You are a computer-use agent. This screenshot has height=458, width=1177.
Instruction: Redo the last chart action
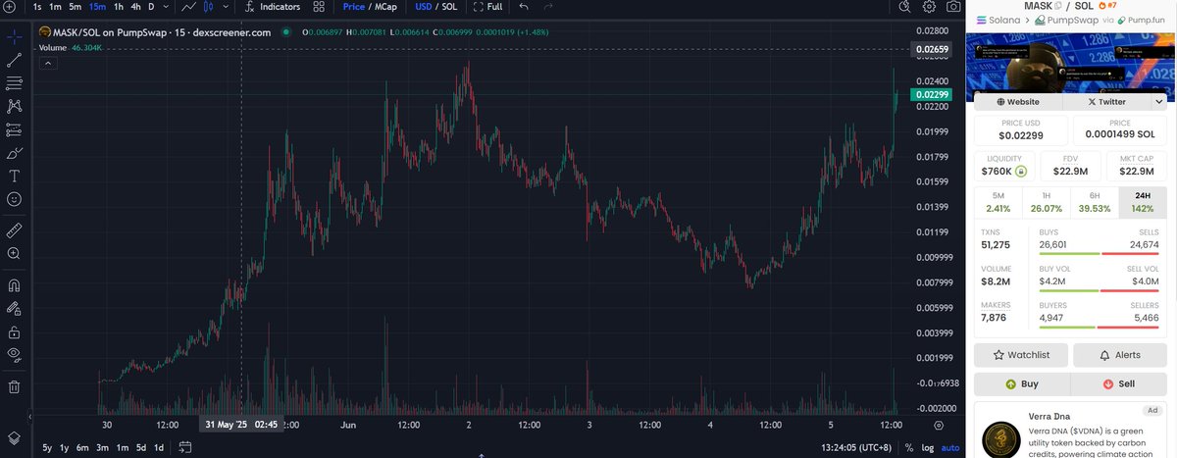pos(548,7)
